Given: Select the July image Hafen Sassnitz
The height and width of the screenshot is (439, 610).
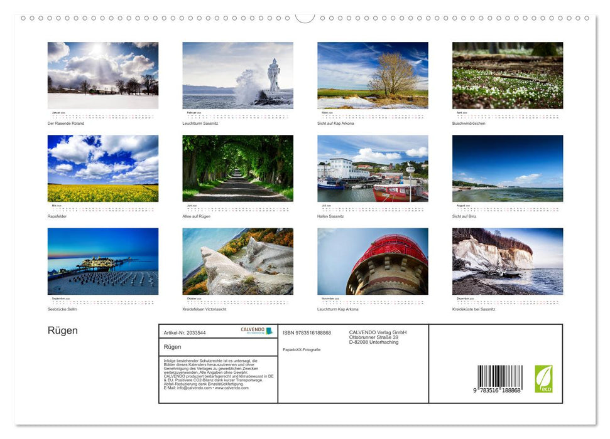Looking at the screenshot, I should pyautogui.click(x=372, y=168).
